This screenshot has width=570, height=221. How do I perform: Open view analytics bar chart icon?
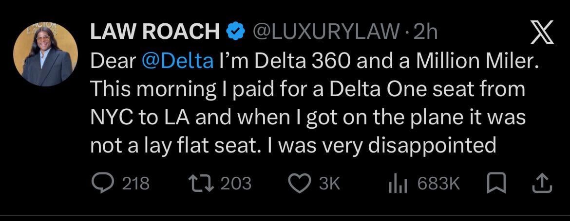[398, 183]
